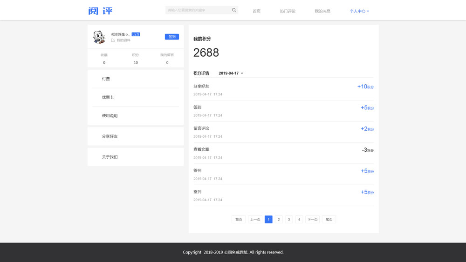Open 热门评论 in top navigation
466x262 pixels.
(x=288, y=11)
